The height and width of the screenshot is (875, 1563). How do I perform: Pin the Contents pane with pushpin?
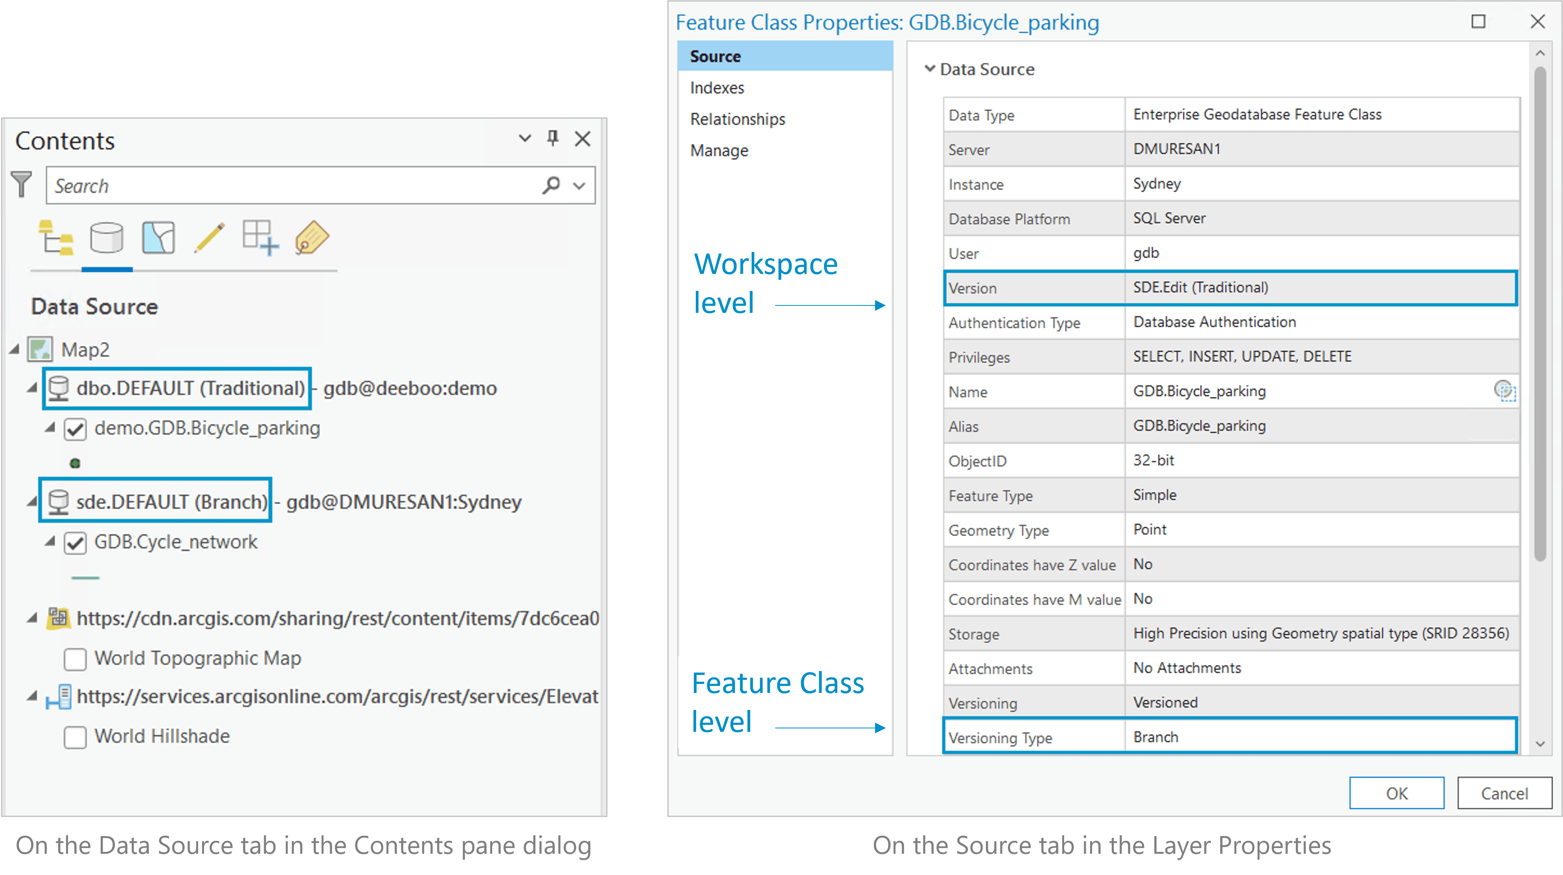pos(552,138)
